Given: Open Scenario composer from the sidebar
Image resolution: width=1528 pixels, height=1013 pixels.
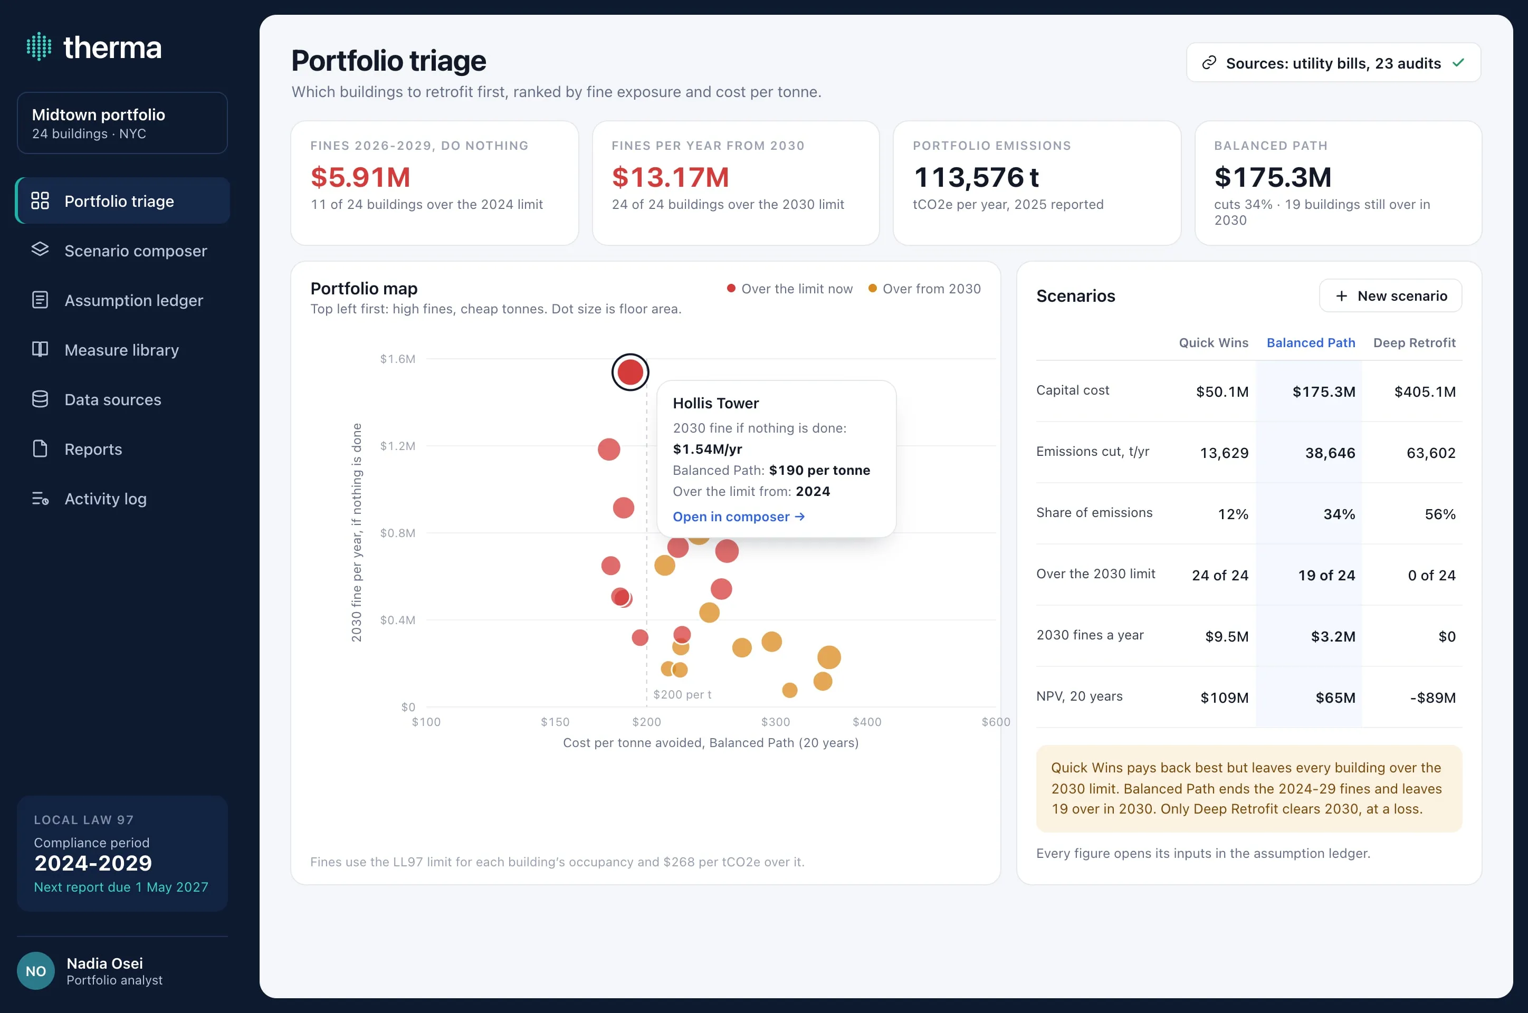Looking at the screenshot, I should [x=122, y=251].
